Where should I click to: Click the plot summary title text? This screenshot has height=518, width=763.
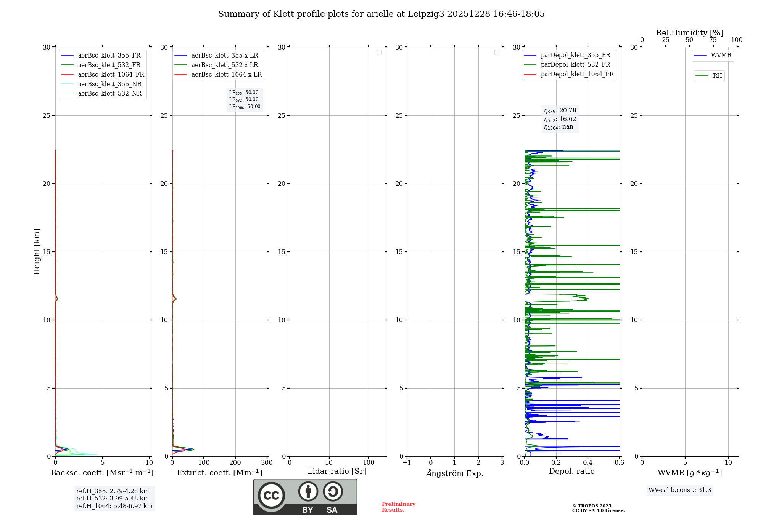381,14
